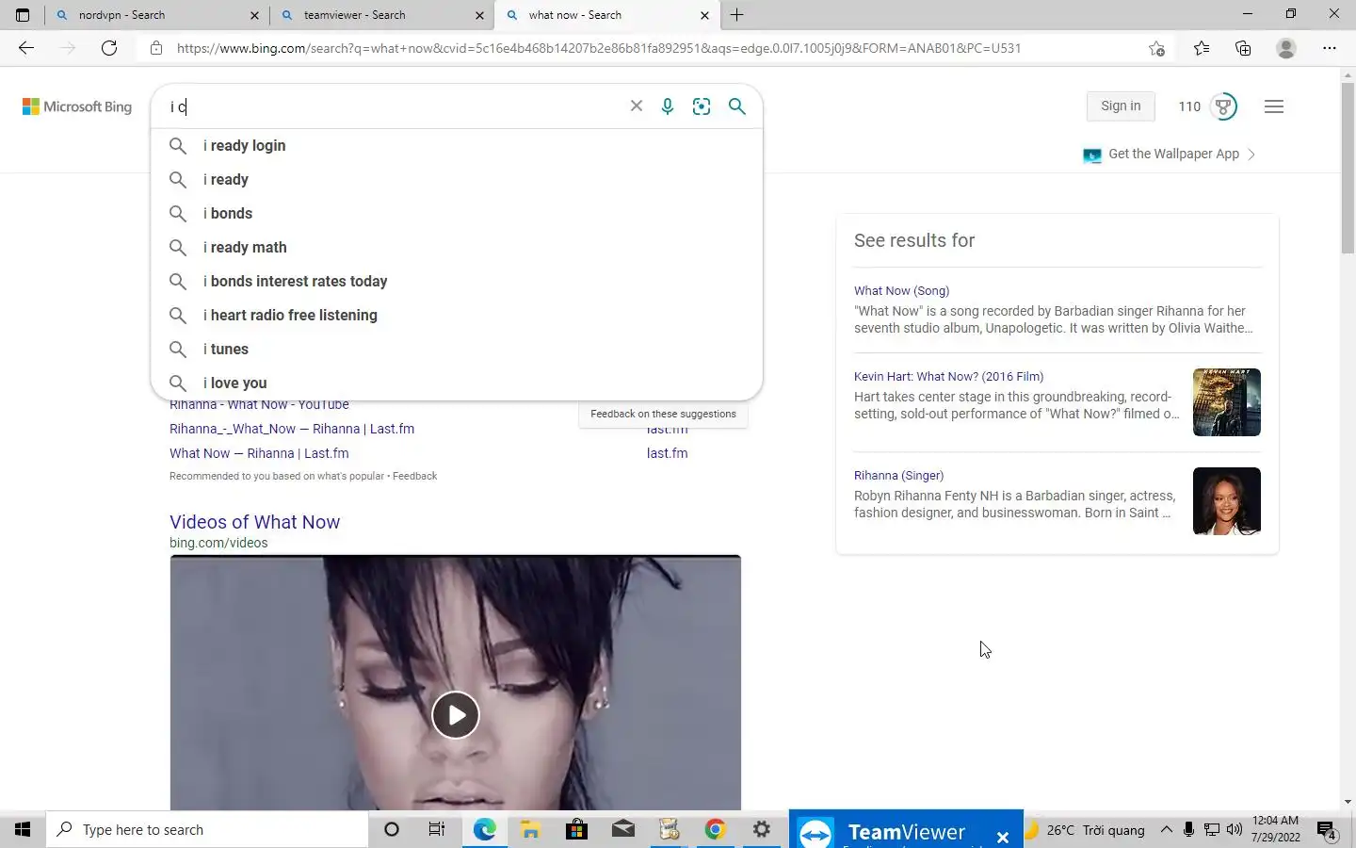The width and height of the screenshot is (1356, 848).
Task: Click the browser address bar URL
Action: point(599,48)
